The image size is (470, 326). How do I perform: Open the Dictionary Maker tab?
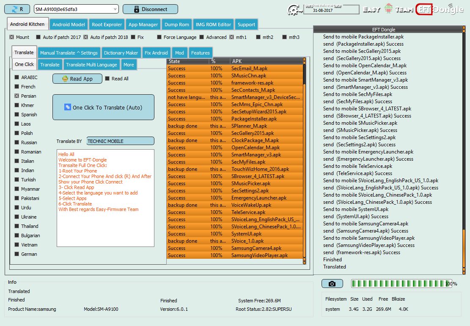[x=121, y=53]
